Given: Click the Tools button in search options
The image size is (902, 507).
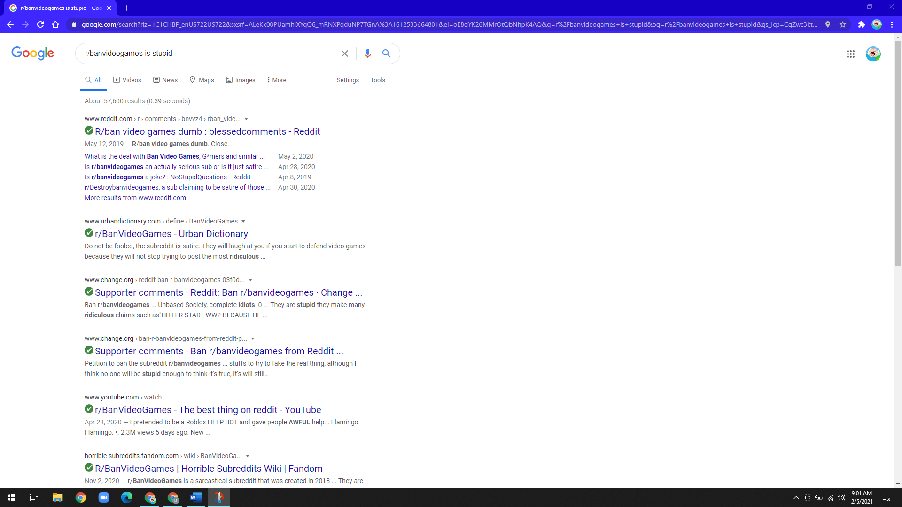Looking at the screenshot, I should pos(378,80).
